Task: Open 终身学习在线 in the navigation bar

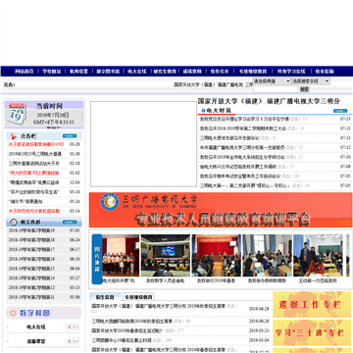Action: click(x=291, y=72)
